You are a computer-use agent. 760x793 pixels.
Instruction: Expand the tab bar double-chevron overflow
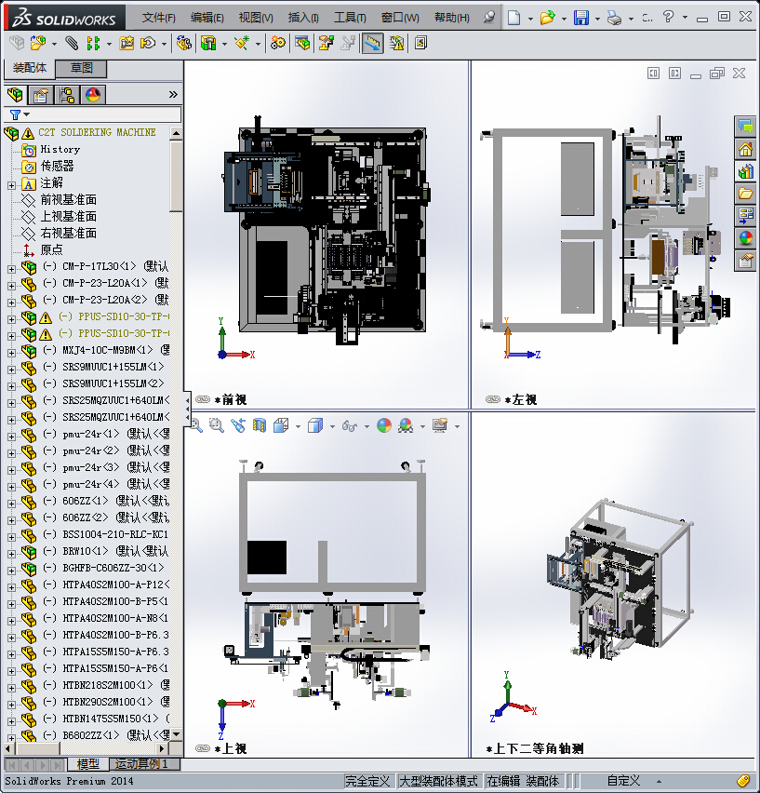coord(173,95)
